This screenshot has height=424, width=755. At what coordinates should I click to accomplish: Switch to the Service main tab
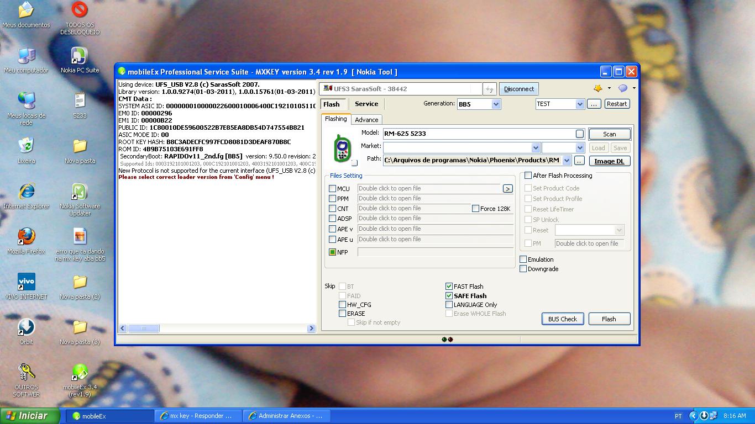pos(366,104)
